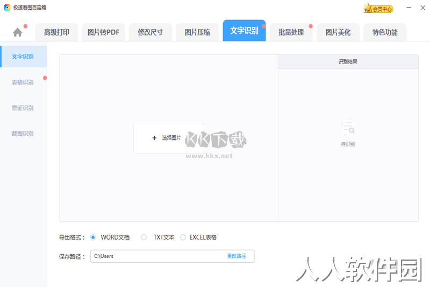Select 文字识别 in the left sidebar
Screen dimensions: 430x287
point(24,57)
